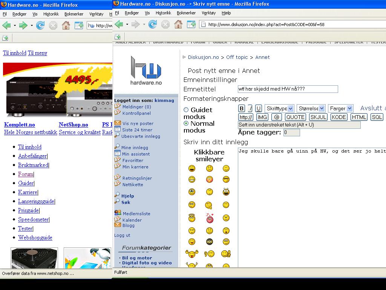Click Forward arrow in the Hardware.no window
Screen dimensions: 386x290
(x=23, y=25)
